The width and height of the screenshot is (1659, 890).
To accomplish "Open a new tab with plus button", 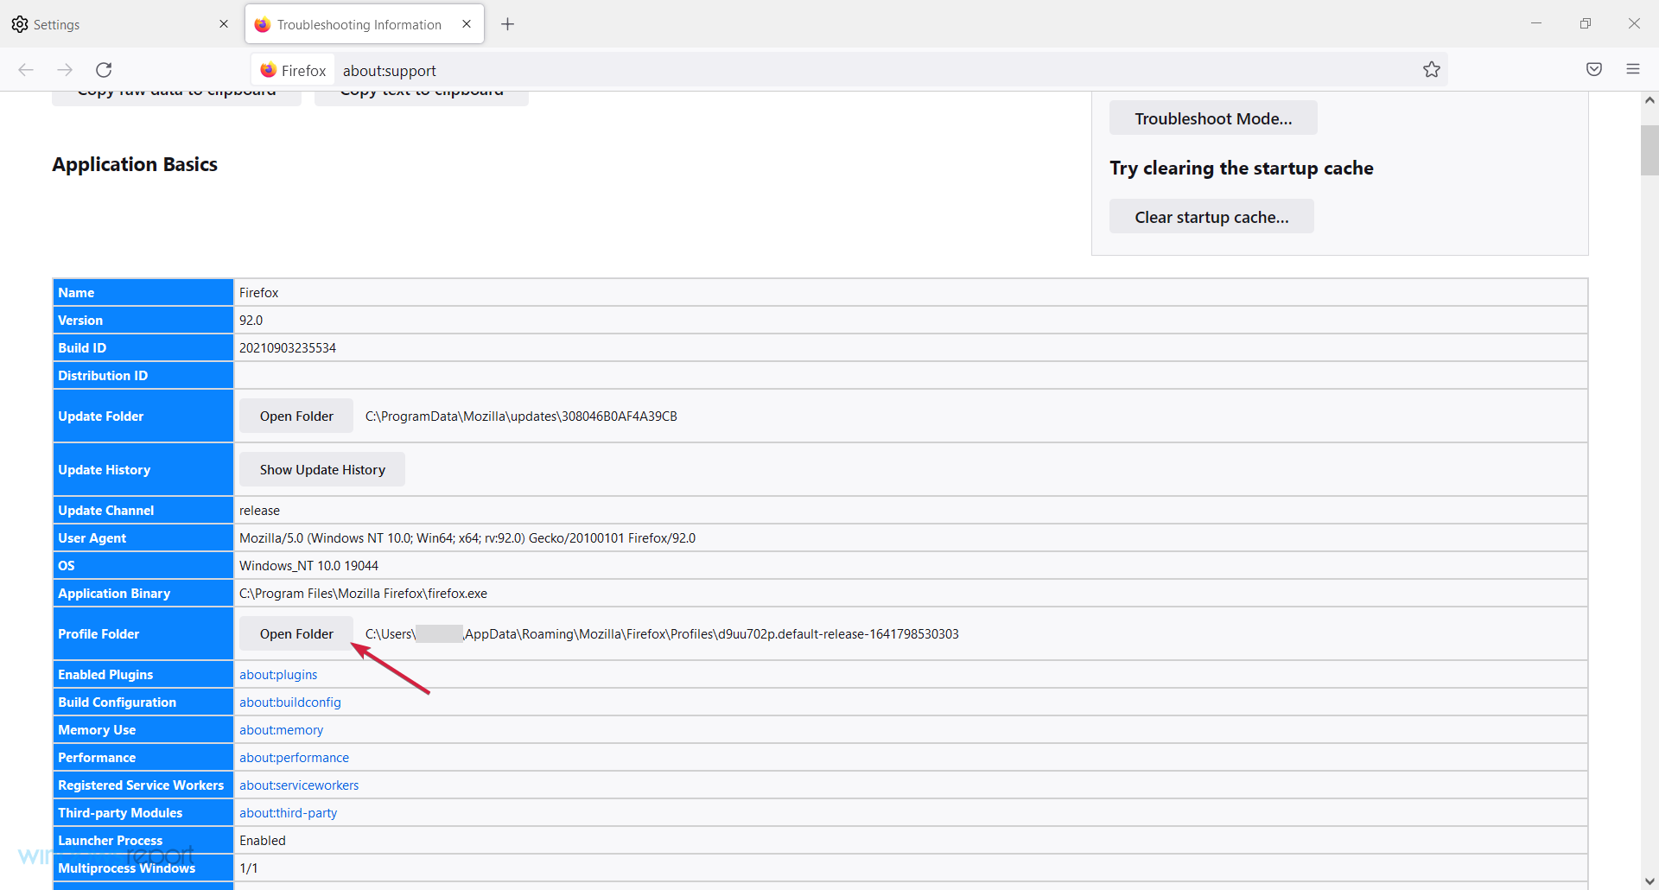I will click(x=508, y=24).
